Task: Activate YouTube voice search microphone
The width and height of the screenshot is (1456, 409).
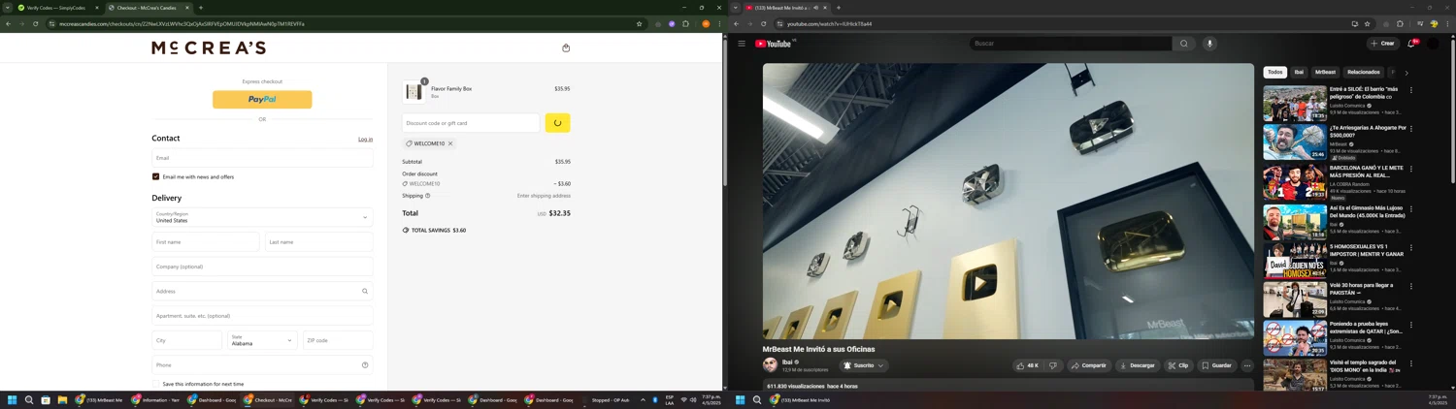Action: pyautogui.click(x=1209, y=44)
